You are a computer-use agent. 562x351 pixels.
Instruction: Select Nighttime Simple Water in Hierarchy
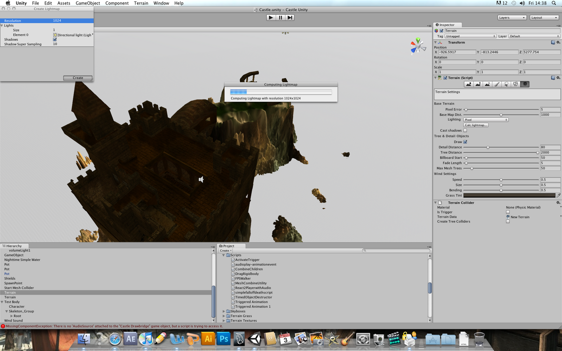click(x=22, y=260)
